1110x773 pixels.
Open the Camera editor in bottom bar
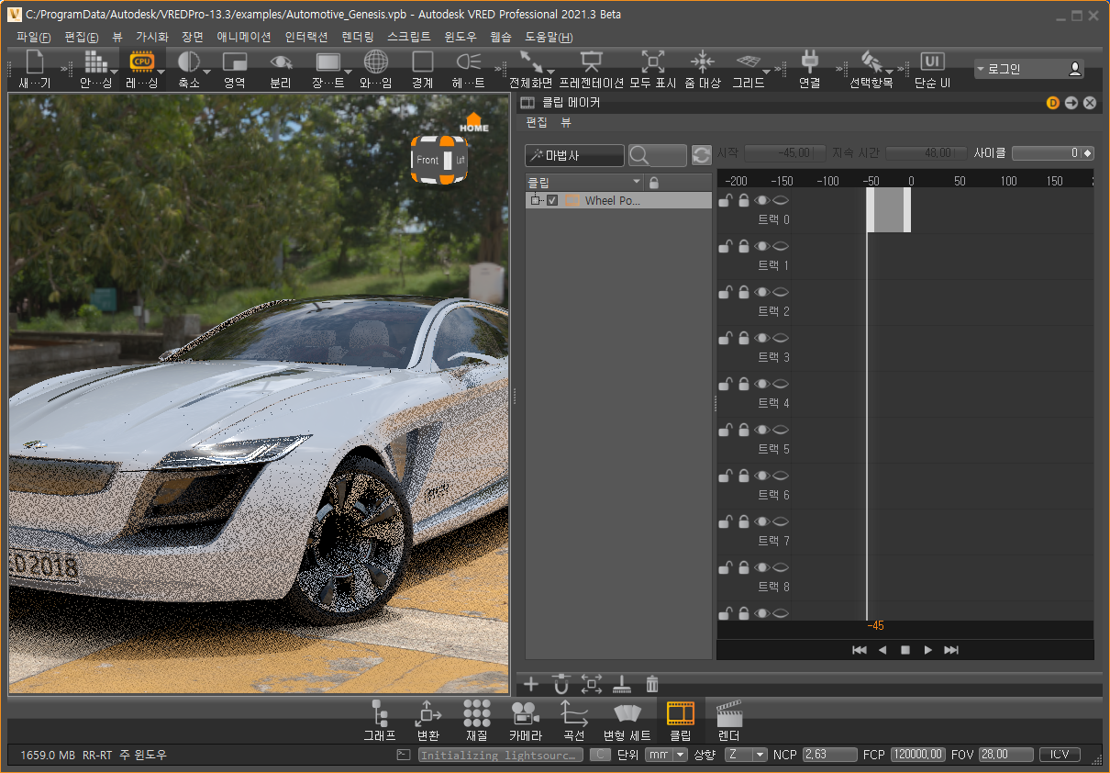526,713
